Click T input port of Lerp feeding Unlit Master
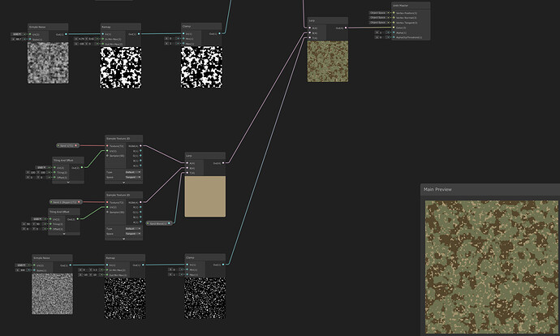Viewport: 560px width, 336px height. pyautogui.click(x=310, y=37)
